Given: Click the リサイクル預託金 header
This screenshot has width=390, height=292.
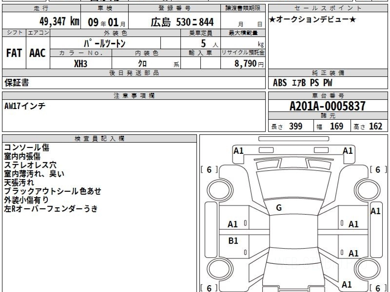Looking at the screenshot, I should [243, 53].
